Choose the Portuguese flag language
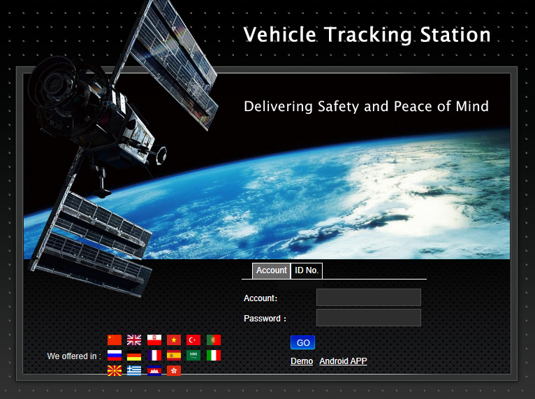This screenshot has width=535, height=399. 214,340
